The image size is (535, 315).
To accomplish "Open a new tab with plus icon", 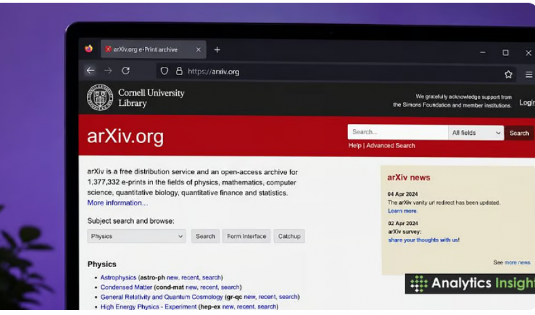I will (217, 50).
